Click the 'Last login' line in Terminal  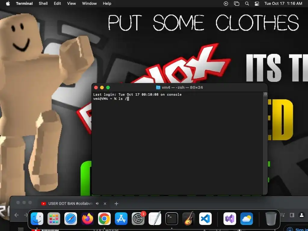coord(137,94)
